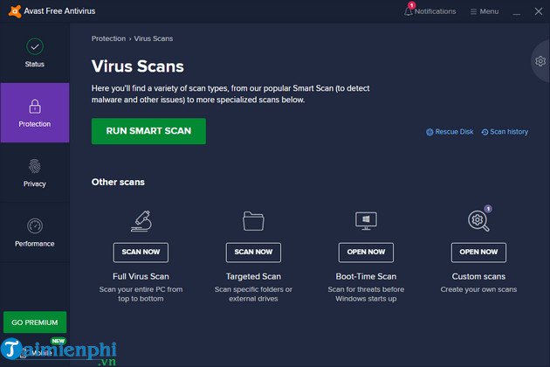Open the Scan history link

505,132
